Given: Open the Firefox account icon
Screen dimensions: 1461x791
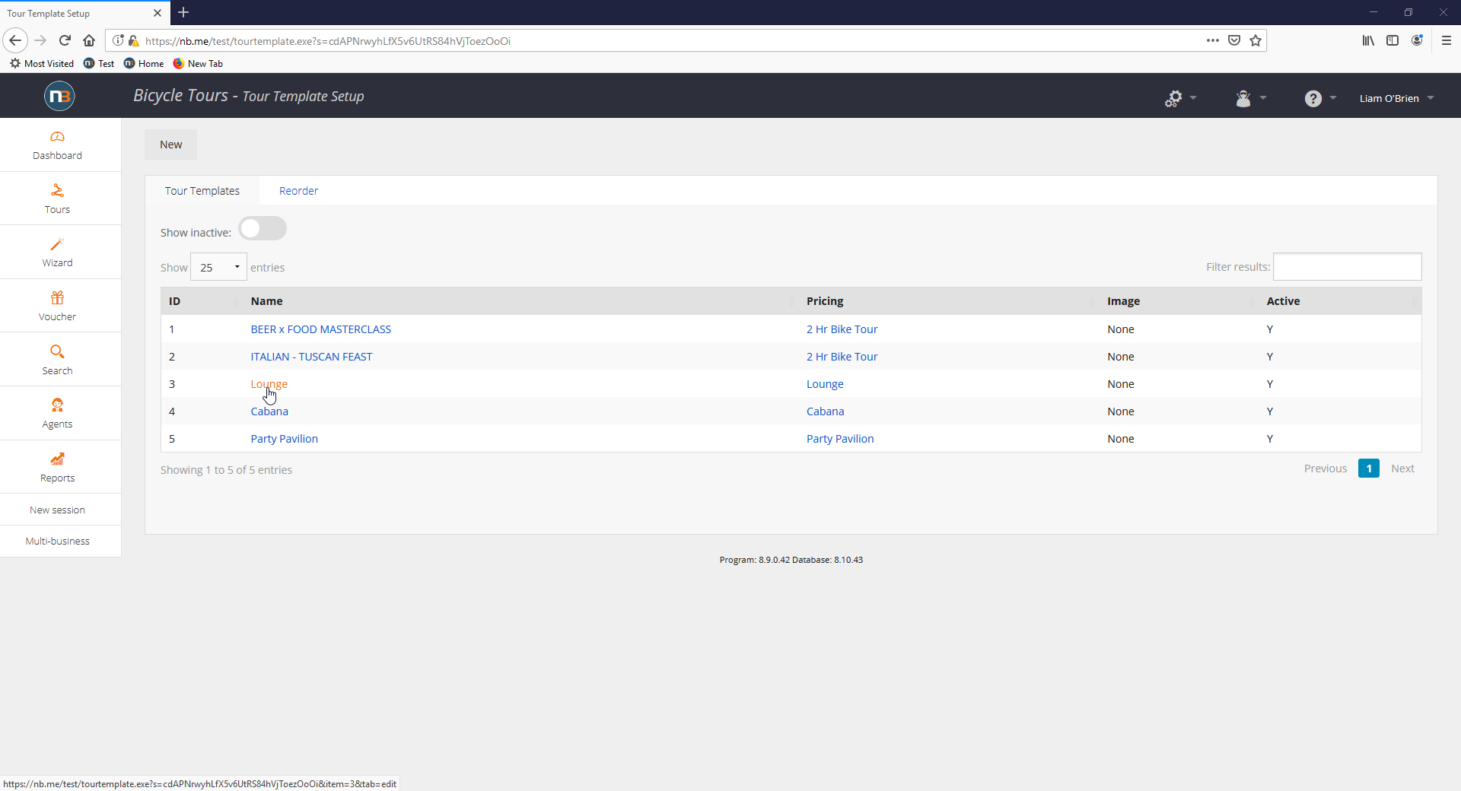Looking at the screenshot, I should pos(1417,40).
